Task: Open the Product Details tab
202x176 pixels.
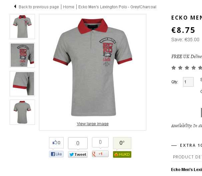Action: tap(187, 157)
